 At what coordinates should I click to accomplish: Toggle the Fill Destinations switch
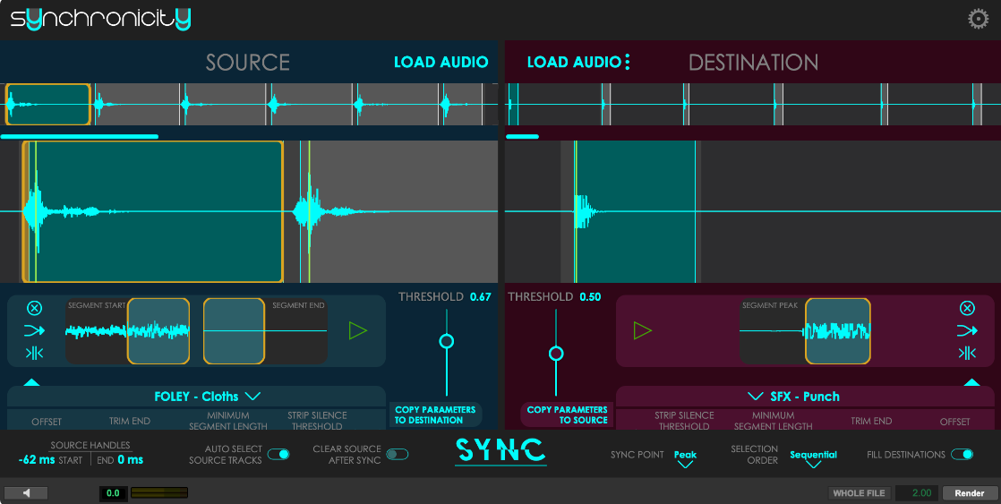[962, 454]
